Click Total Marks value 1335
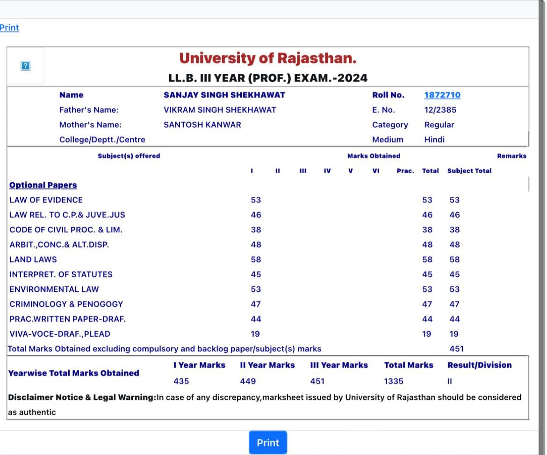 pyautogui.click(x=394, y=381)
